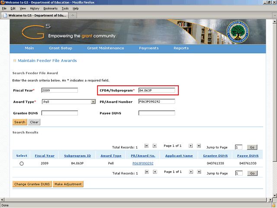Open the Edit menu
The width and height of the screenshot is (277, 208).
[13, 9]
